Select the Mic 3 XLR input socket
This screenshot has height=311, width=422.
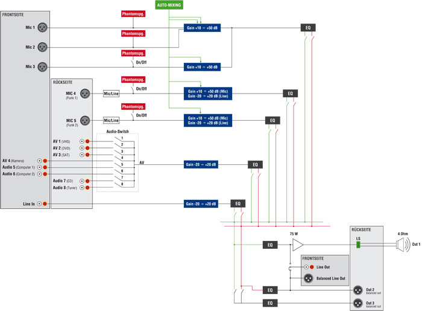coord(43,66)
